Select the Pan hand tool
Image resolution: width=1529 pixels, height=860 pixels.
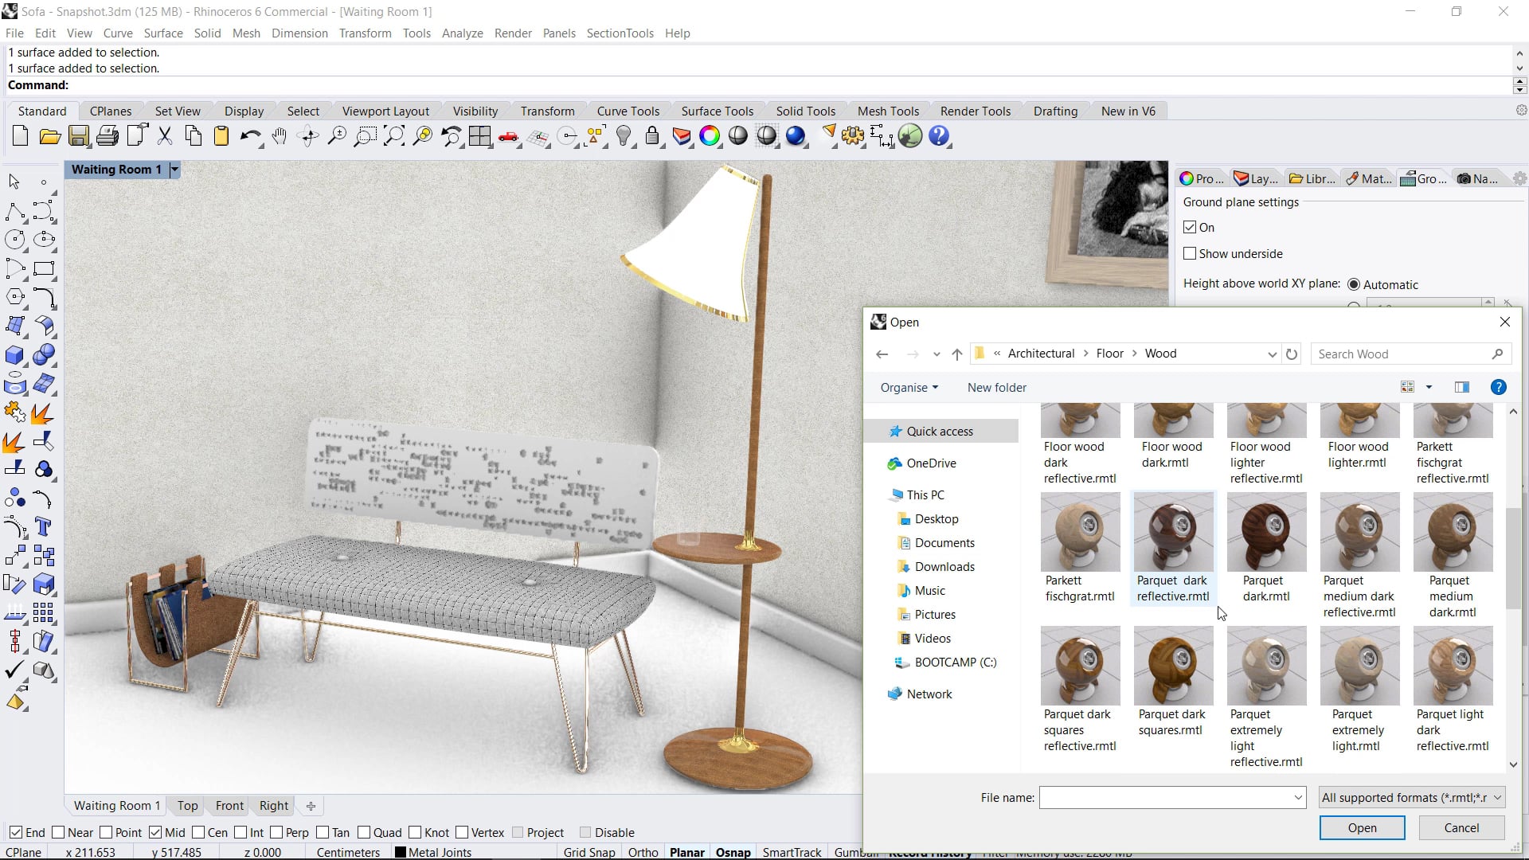(279, 136)
